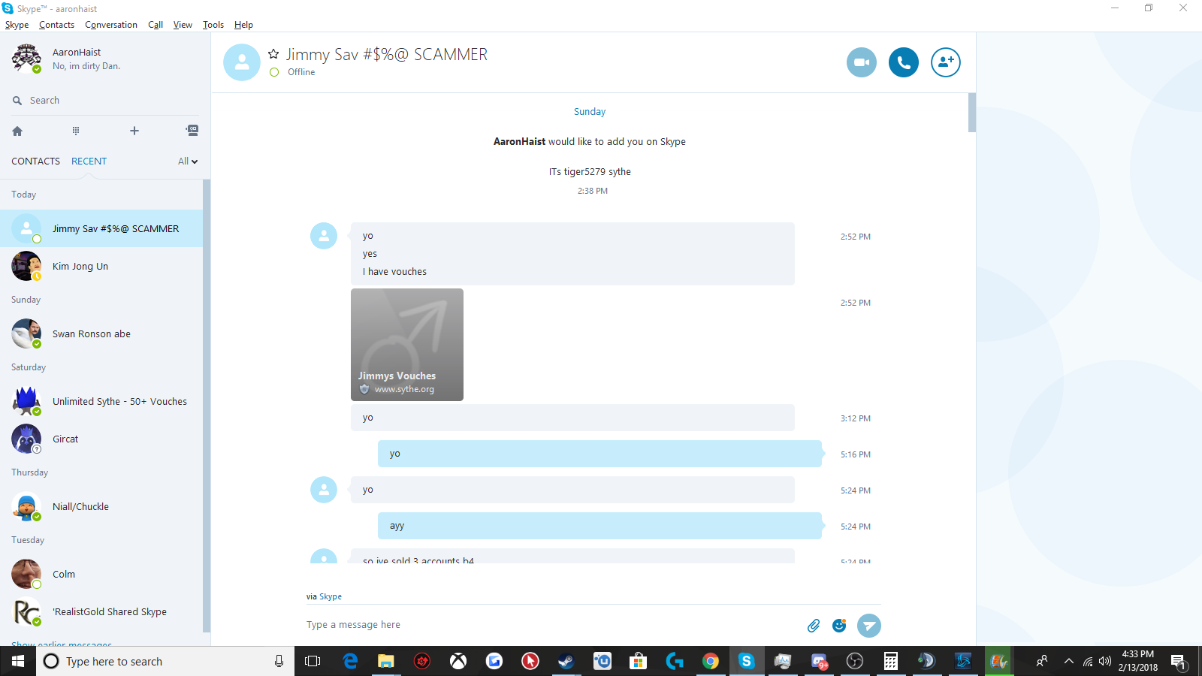Click the via Skype link
The image size is (1202, 676).
tap(331, 596)
